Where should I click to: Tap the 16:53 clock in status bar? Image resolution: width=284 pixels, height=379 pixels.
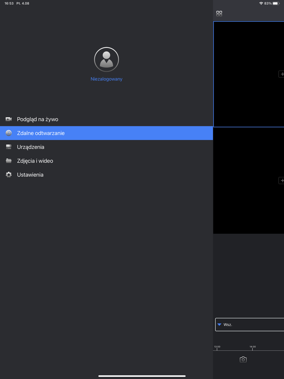pyautogui.click(x=9, y=3)
